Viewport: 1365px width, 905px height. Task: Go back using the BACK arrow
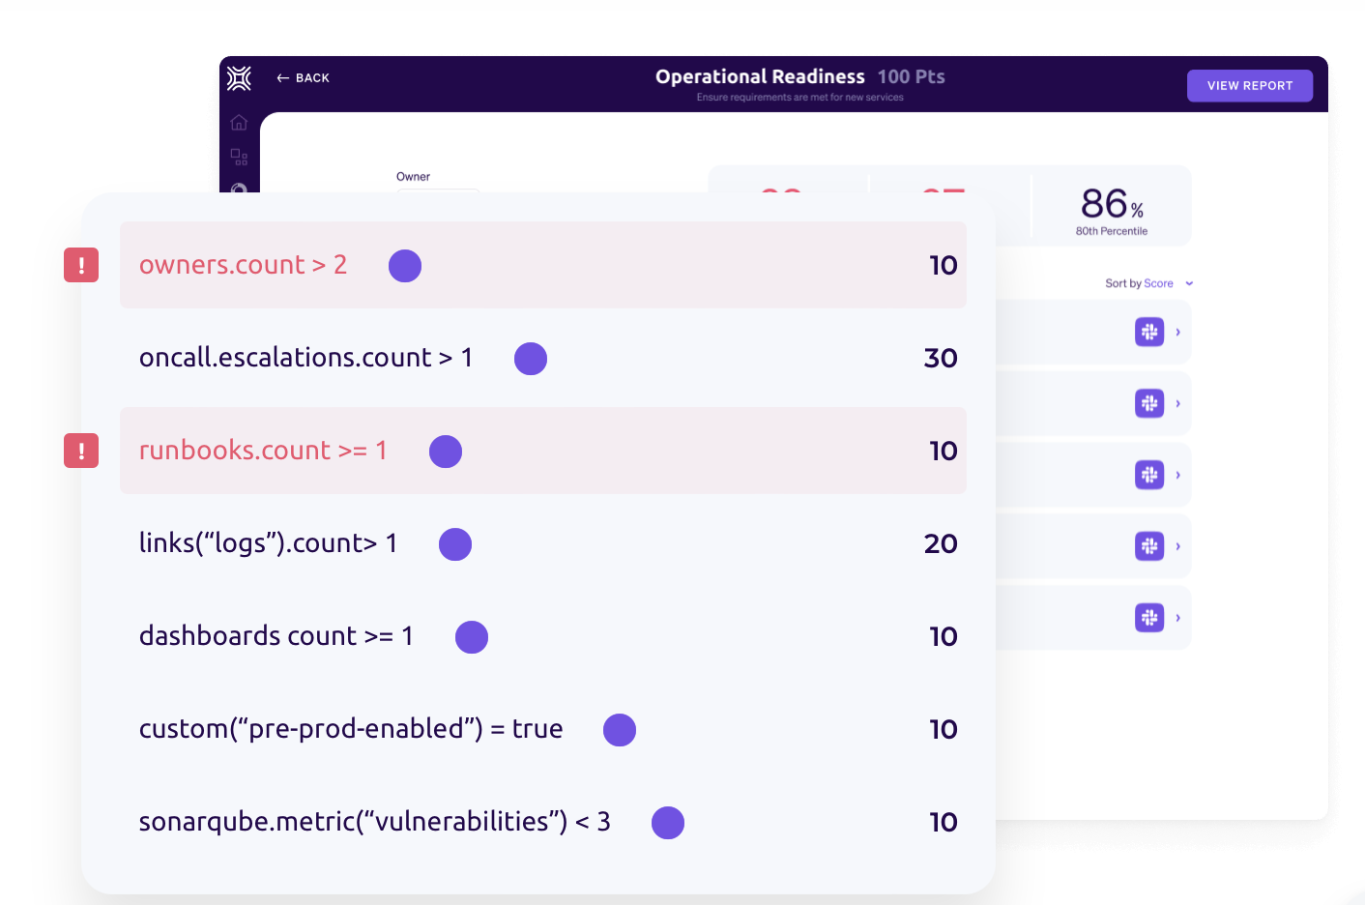[303, 78]
